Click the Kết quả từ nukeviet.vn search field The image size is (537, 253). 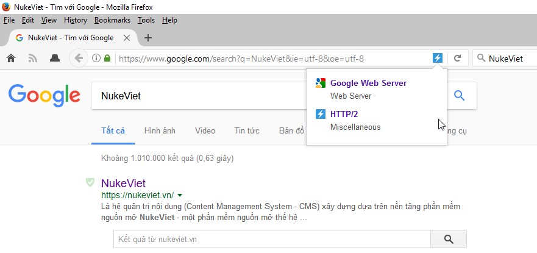pos(272,239)
